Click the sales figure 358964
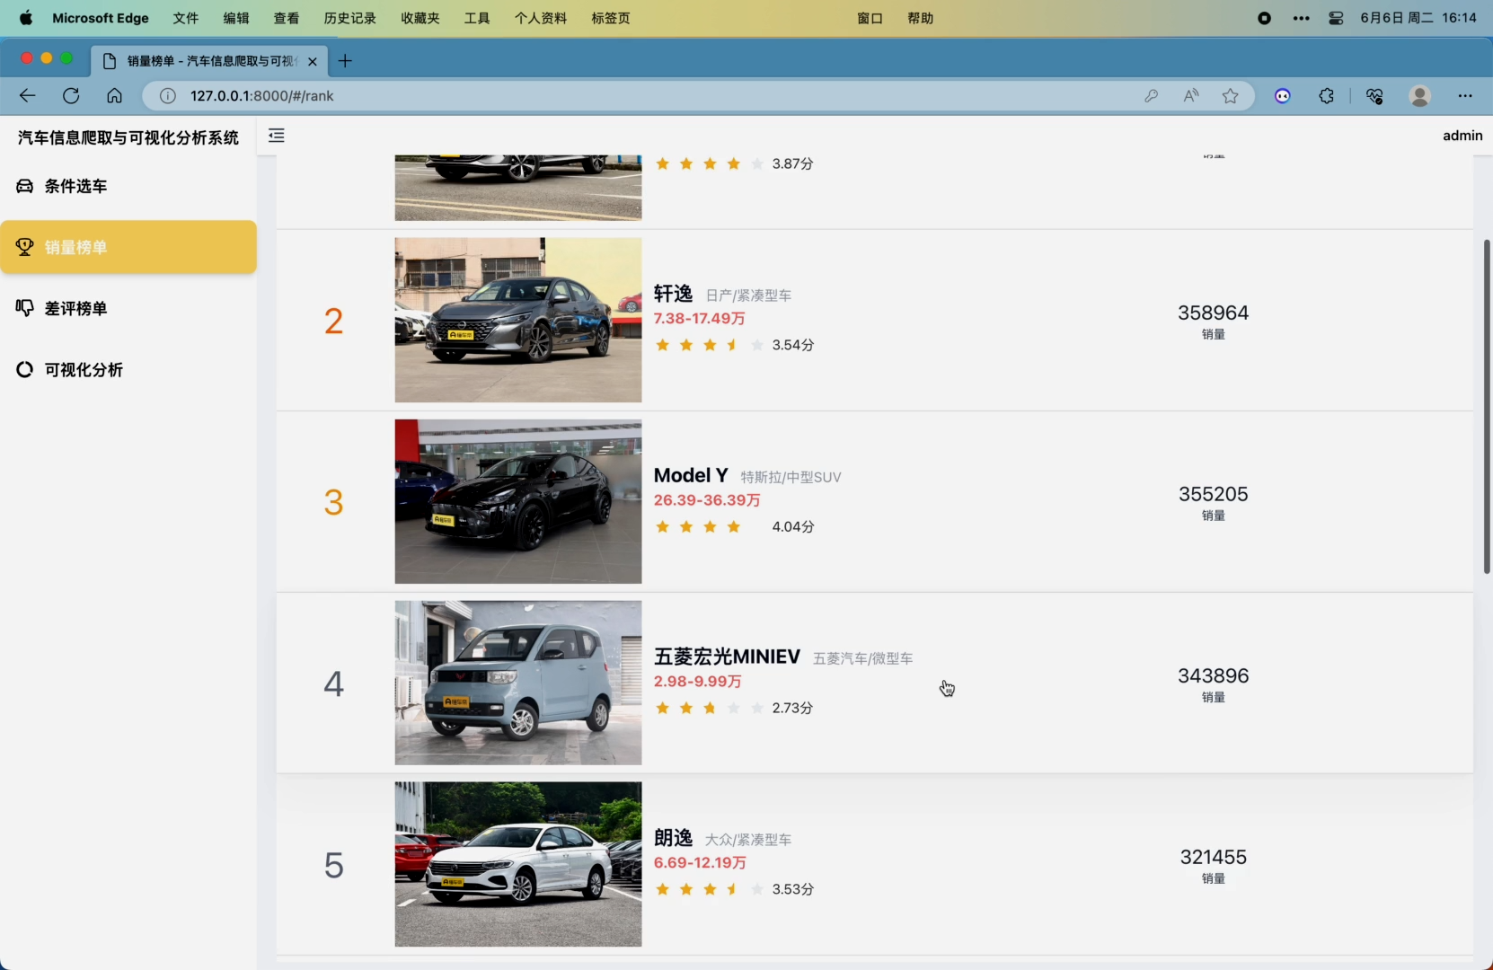This screenshot has height=970, width=1493. pyautogui.click(x=1214, y=313)
